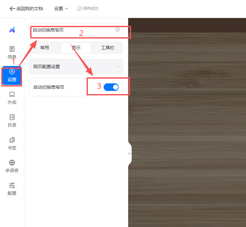The image size is (246, 227).
Task: Switch to the 工具栏 tab
Action: click(107, 48)
